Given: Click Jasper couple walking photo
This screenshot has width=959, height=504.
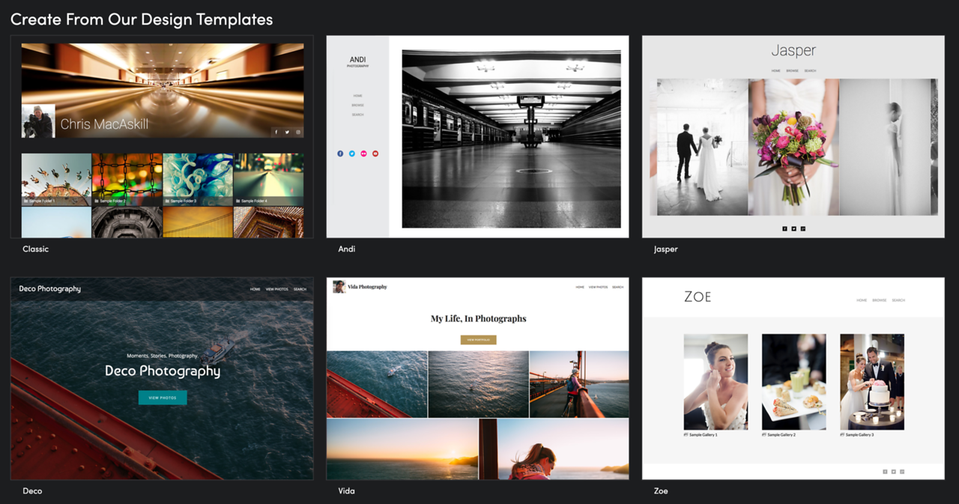Looking at the screenshot, I should pos(702,147).
